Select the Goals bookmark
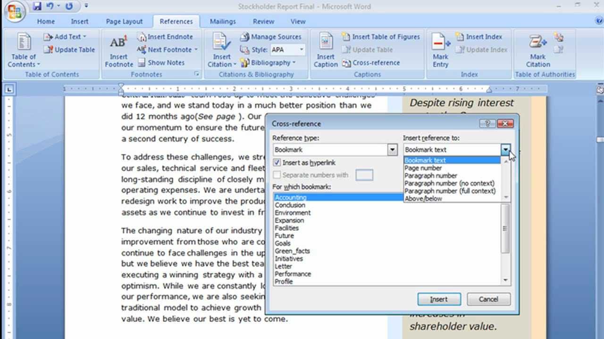Screen dimensions: 604x339 [x=387, y=243]
